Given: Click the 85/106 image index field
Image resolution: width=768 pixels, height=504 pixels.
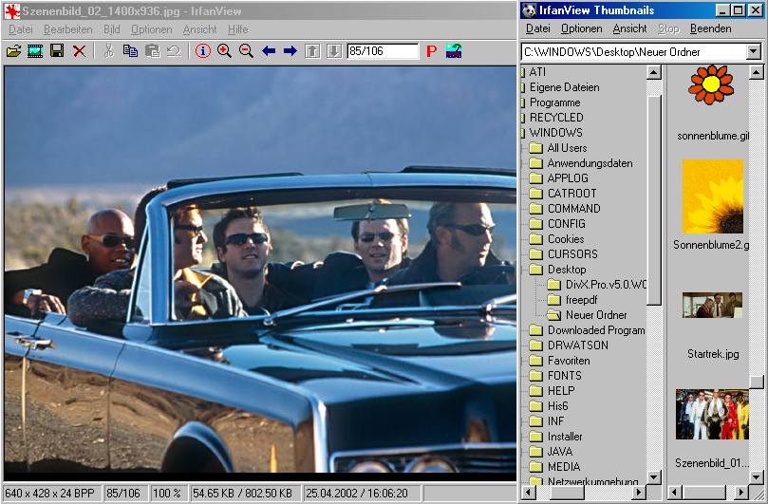Looking at the screenshot, I should pos(383,51).
